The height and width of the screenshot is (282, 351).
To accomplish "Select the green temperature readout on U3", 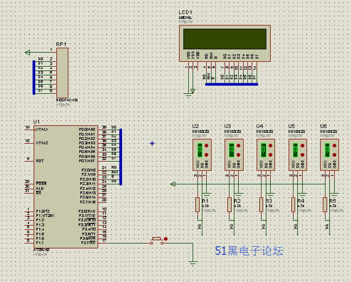I will pyautogui.click(x=232, y=150).
